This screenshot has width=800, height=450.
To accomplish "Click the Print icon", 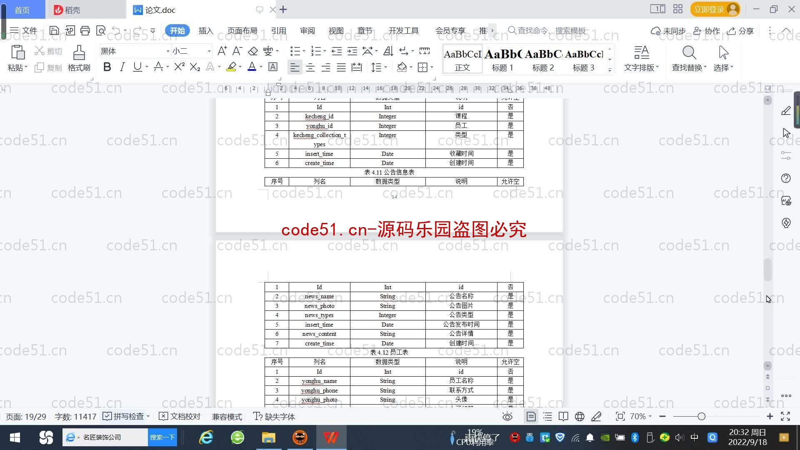I will 85,30.
